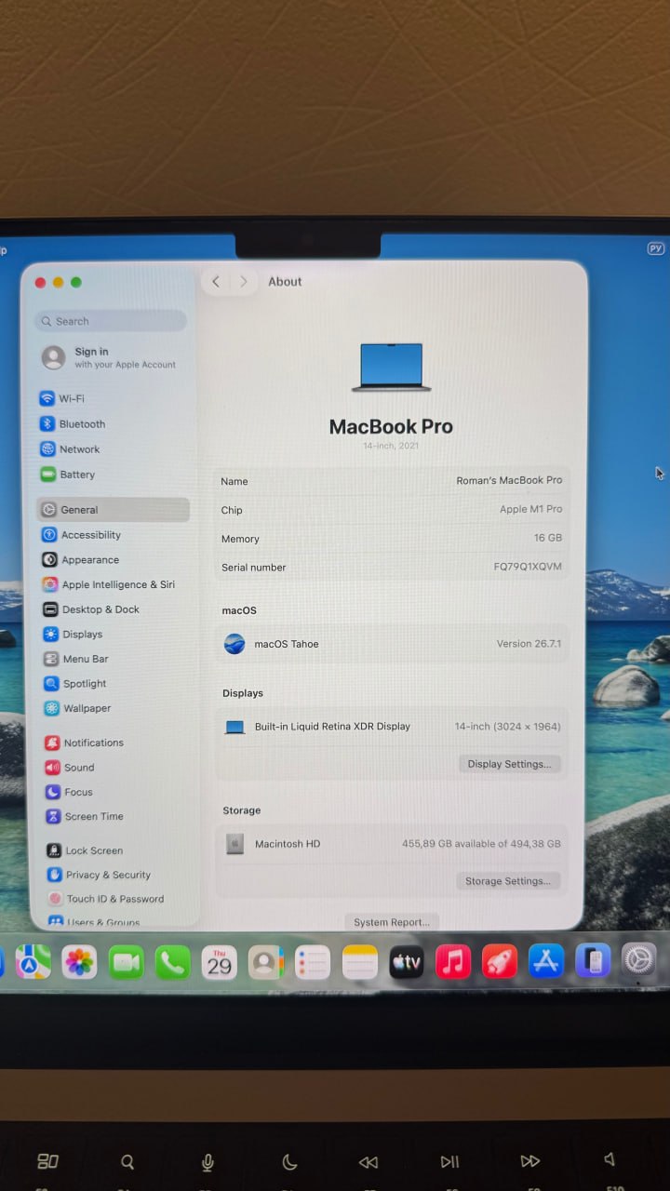The height and width of the screenshot is (1191, 670).
Task: Click Version 26.7.1 text
Action: tap(529, 644)
